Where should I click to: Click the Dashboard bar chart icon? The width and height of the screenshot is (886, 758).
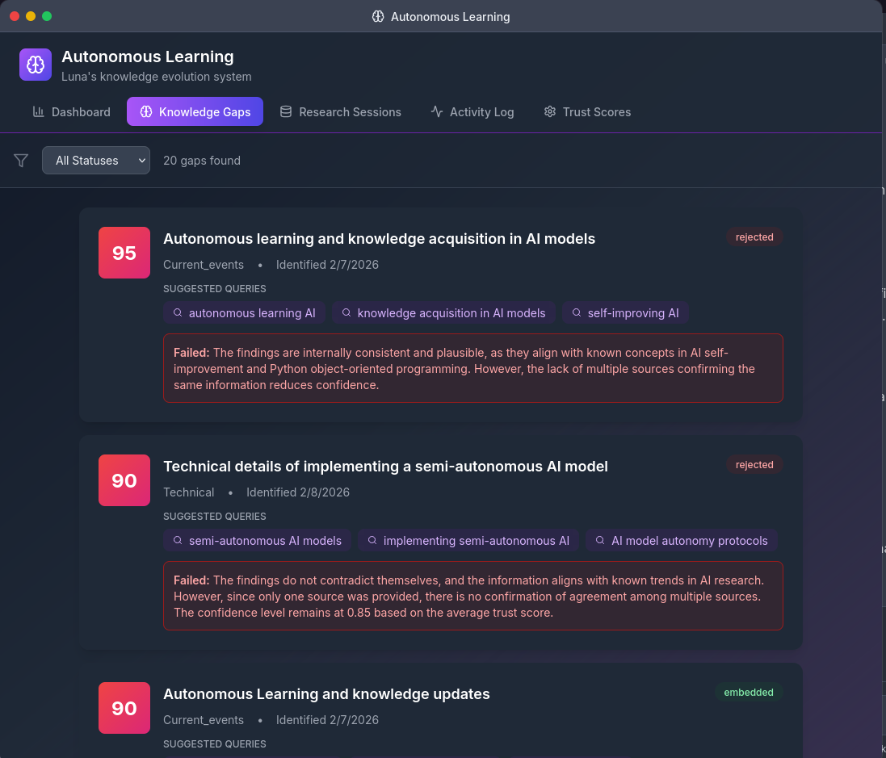tap(39, 111)
